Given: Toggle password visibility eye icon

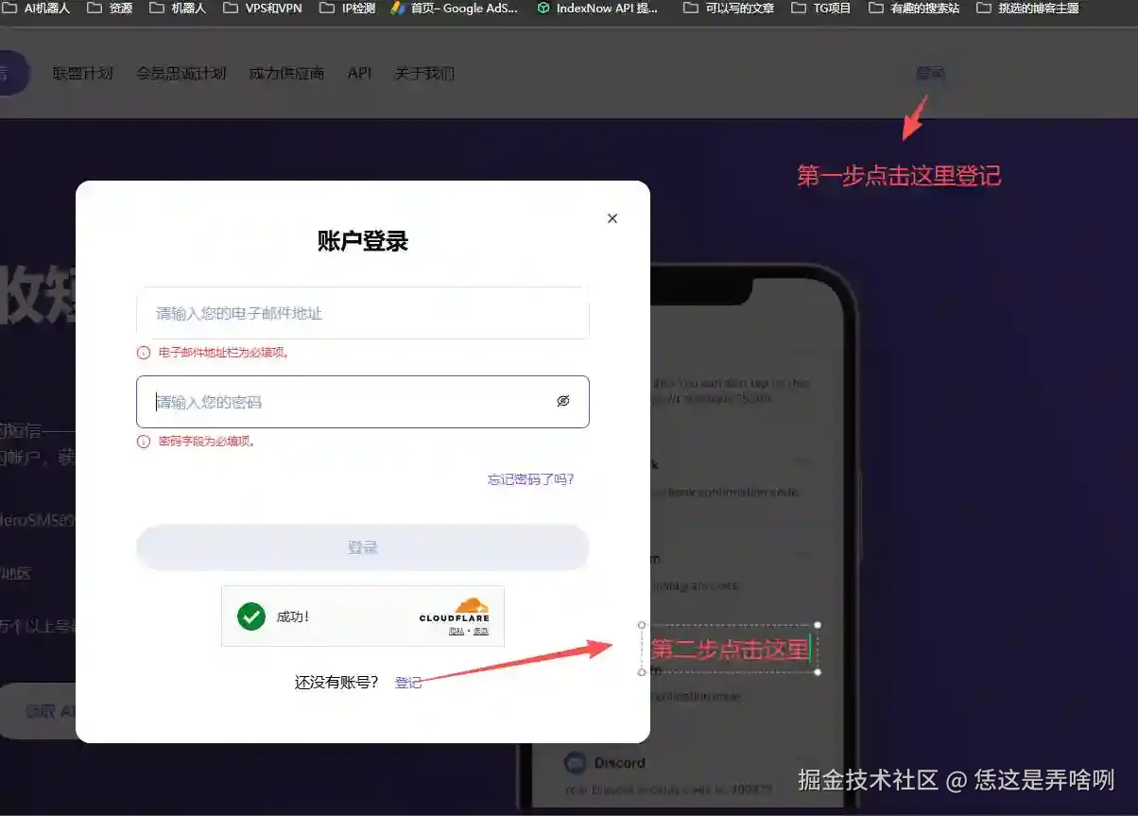Looking at the screenshot, I should pos(563,401).
